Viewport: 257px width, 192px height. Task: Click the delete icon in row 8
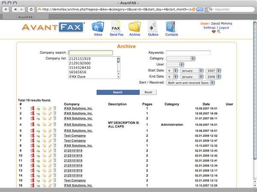(x=54, y=145)
